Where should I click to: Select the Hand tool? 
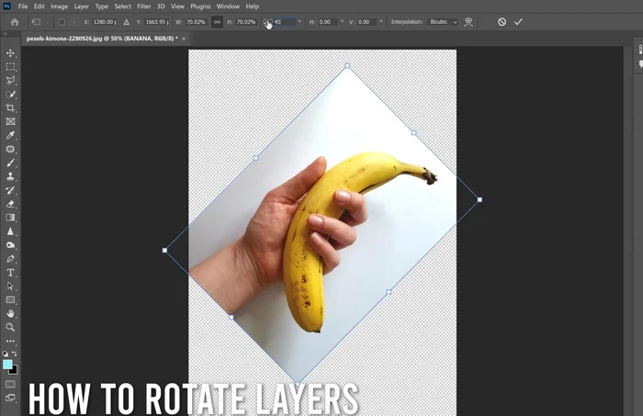tap(11, 313)
